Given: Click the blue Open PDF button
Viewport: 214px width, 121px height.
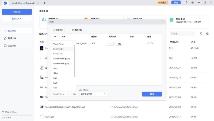Looking at the screenshot, I should (17, 12).
